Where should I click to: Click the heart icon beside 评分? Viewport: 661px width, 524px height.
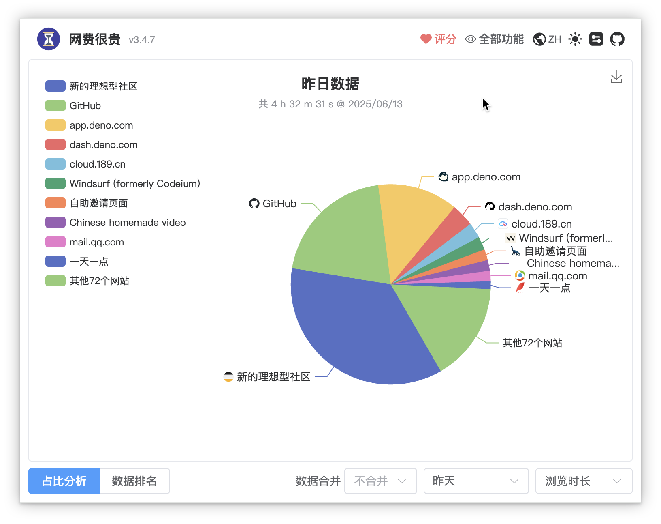pyautogui.click(x=426, y=39)
